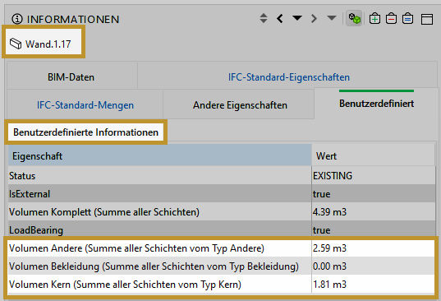Click the 1.81 m3 value cell
This screenshot has height=301, width=441.
pos(374,284)
